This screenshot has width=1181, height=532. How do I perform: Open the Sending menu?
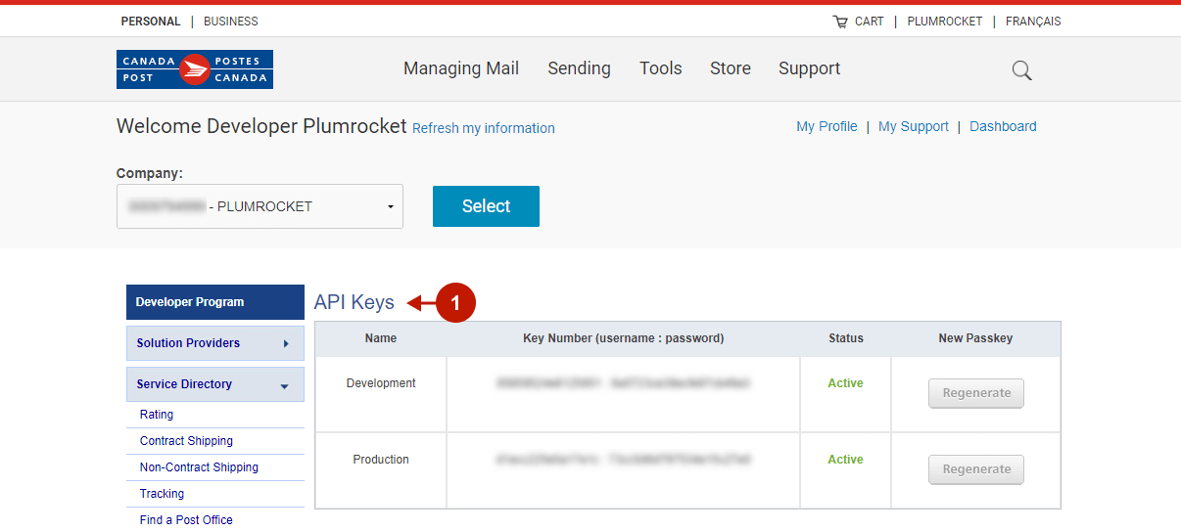coord(579,68)
